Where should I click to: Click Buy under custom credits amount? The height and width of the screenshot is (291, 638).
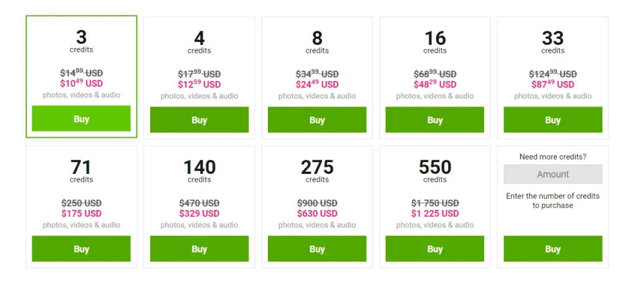point(553,249)
